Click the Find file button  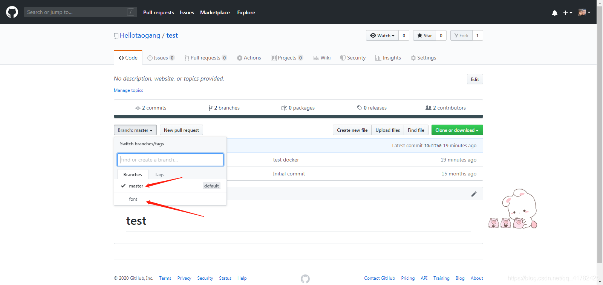[416, 130]
